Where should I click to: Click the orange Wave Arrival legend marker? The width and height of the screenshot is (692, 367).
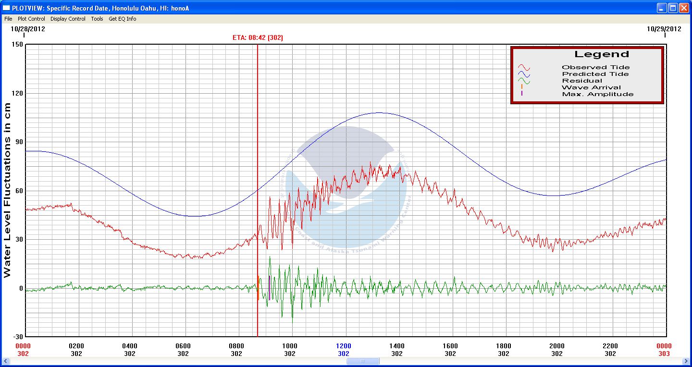click(522, 87)
